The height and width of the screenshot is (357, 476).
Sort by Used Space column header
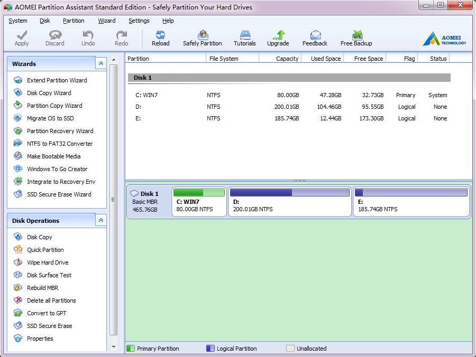(x=323, y=59)
